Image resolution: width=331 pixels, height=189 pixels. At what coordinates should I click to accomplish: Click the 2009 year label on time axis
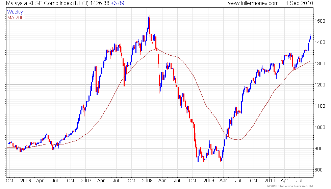tap(209, 181)
